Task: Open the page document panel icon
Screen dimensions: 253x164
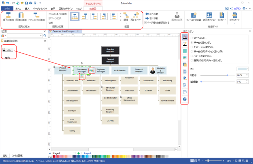Action: click(x=185, y=71)
